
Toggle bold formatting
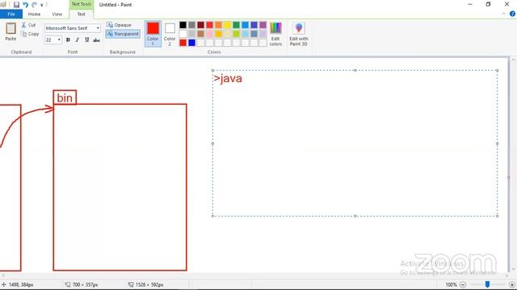68,39
